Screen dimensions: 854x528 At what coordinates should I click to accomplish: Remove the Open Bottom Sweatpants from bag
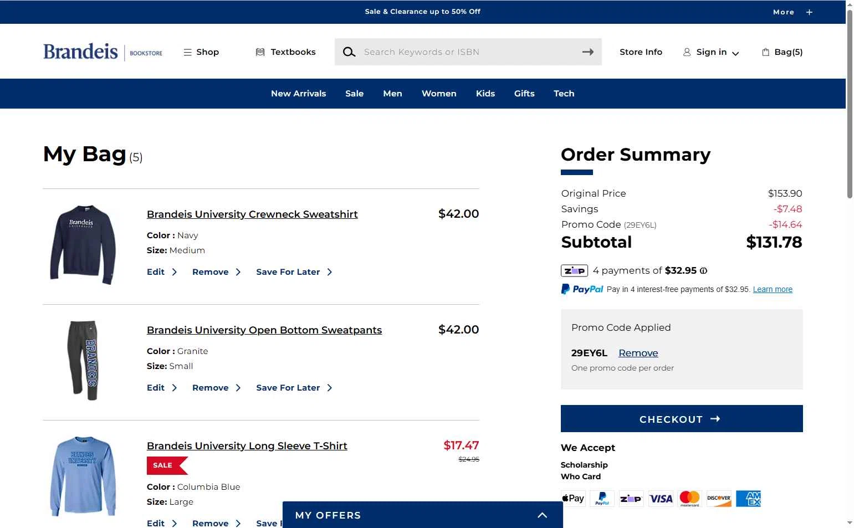216,388
